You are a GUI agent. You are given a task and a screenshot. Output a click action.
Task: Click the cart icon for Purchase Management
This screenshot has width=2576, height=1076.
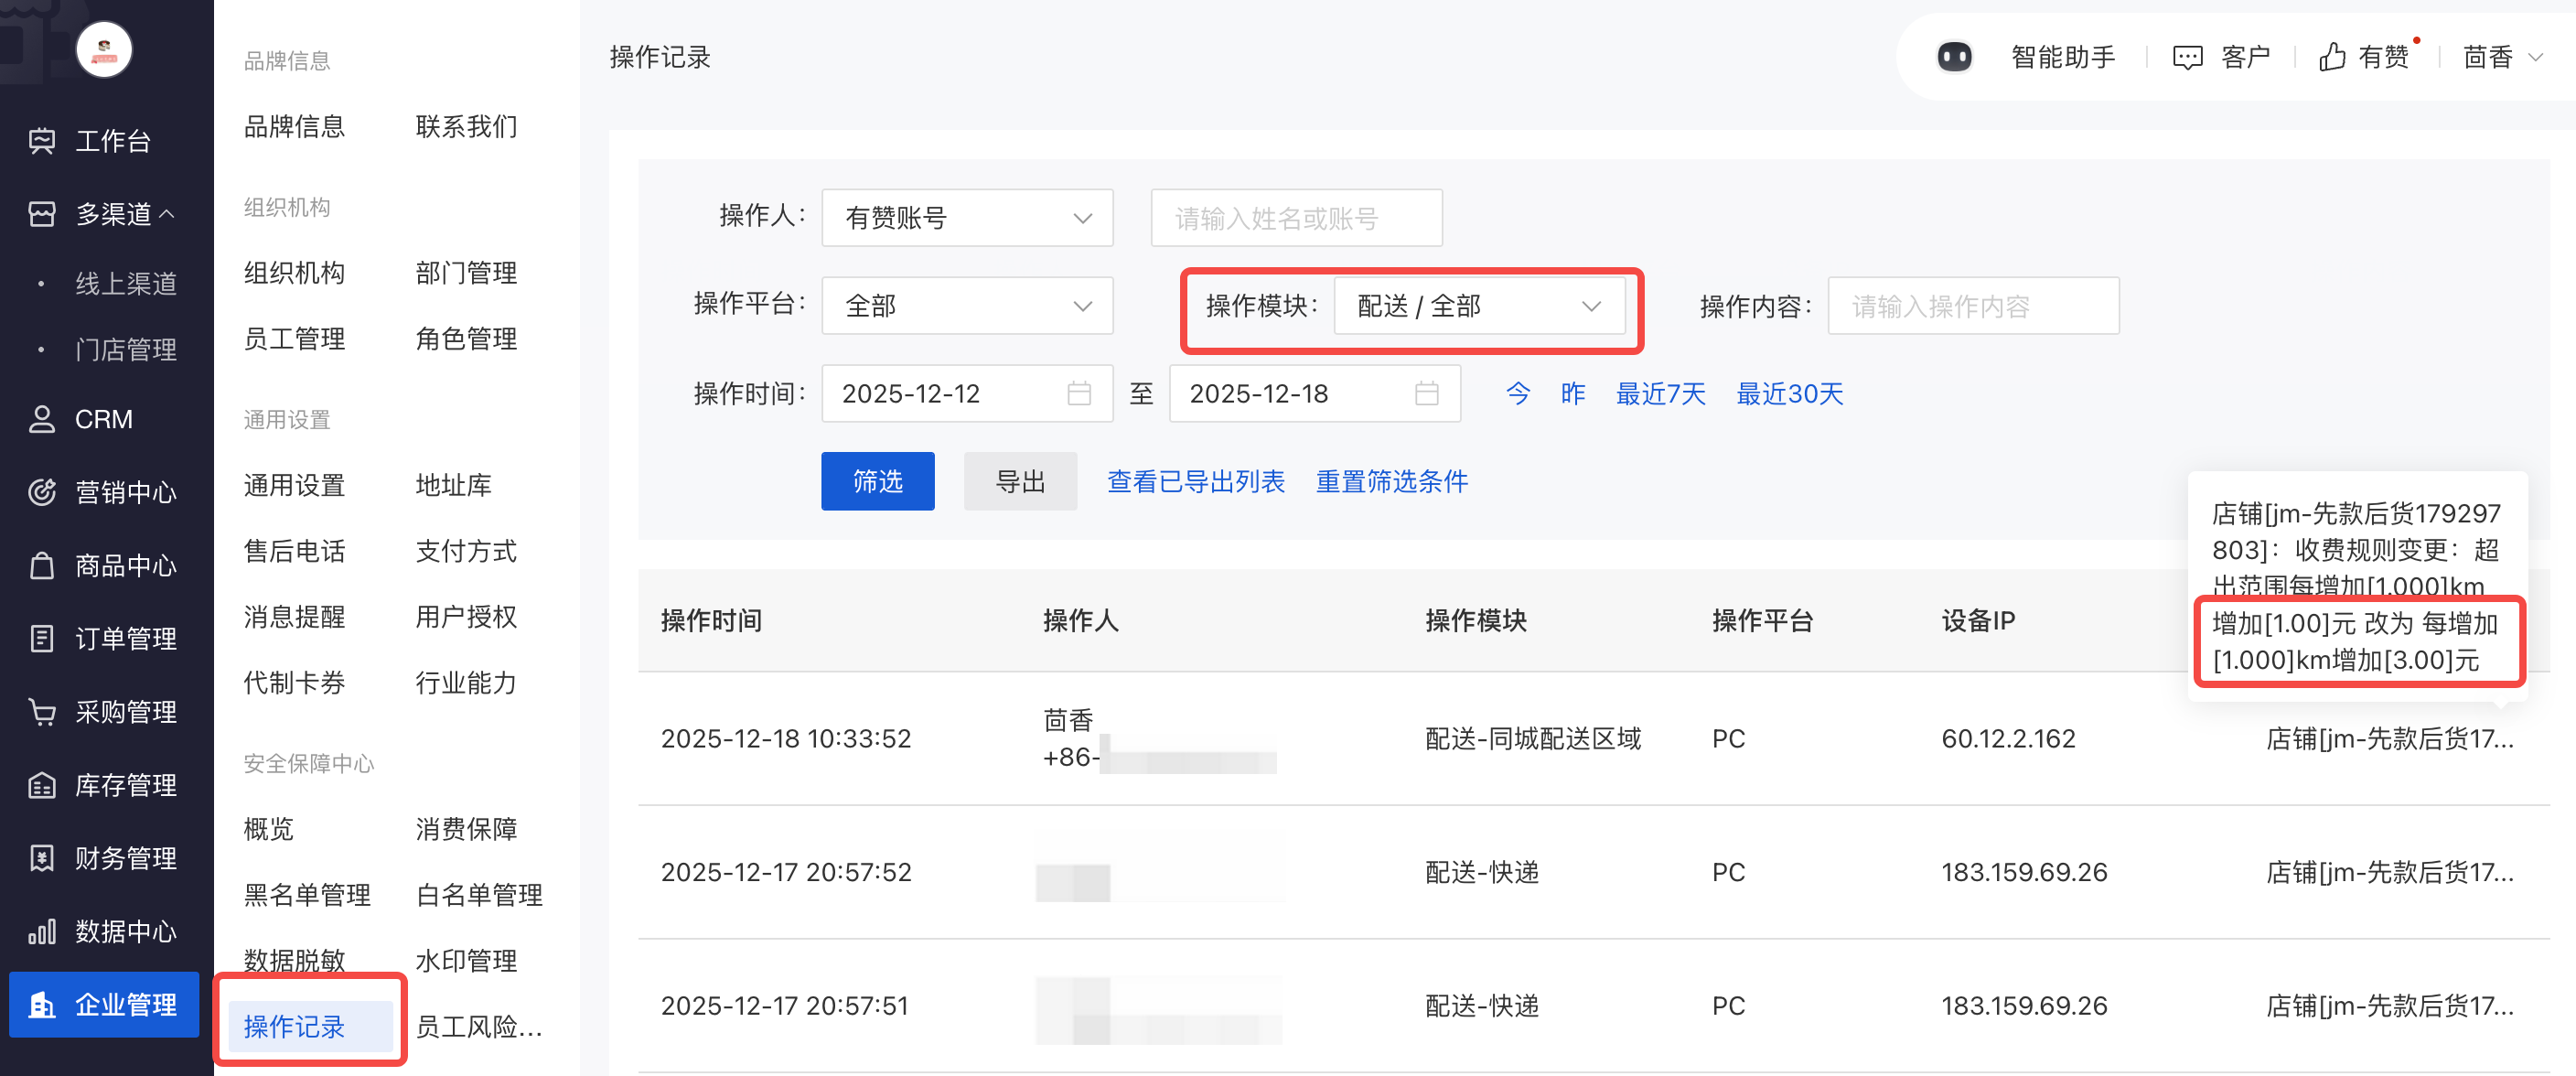[x=42, y=711]
